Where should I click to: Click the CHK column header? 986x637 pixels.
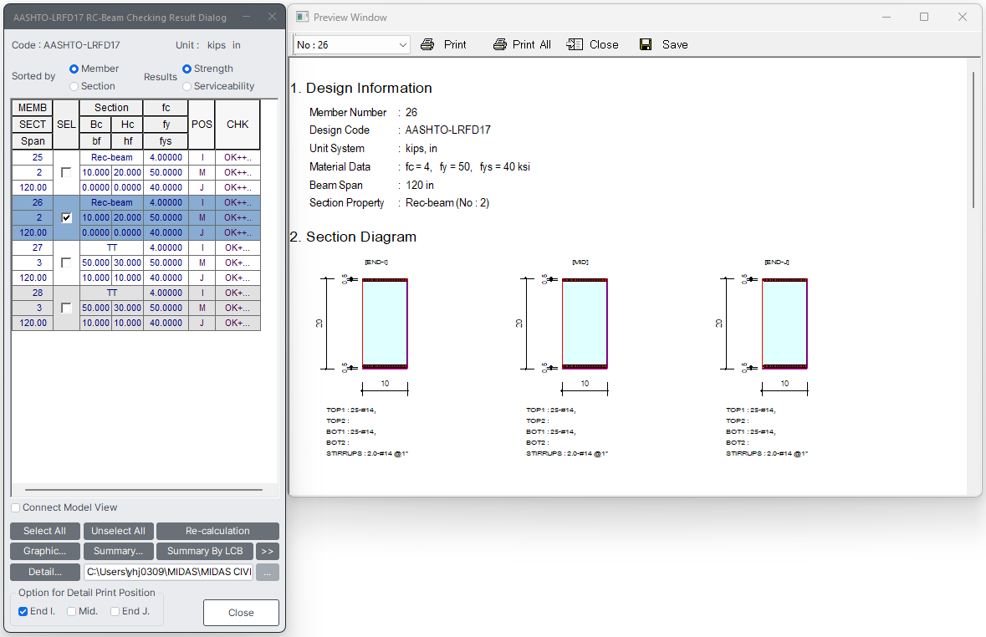[238, 125]
